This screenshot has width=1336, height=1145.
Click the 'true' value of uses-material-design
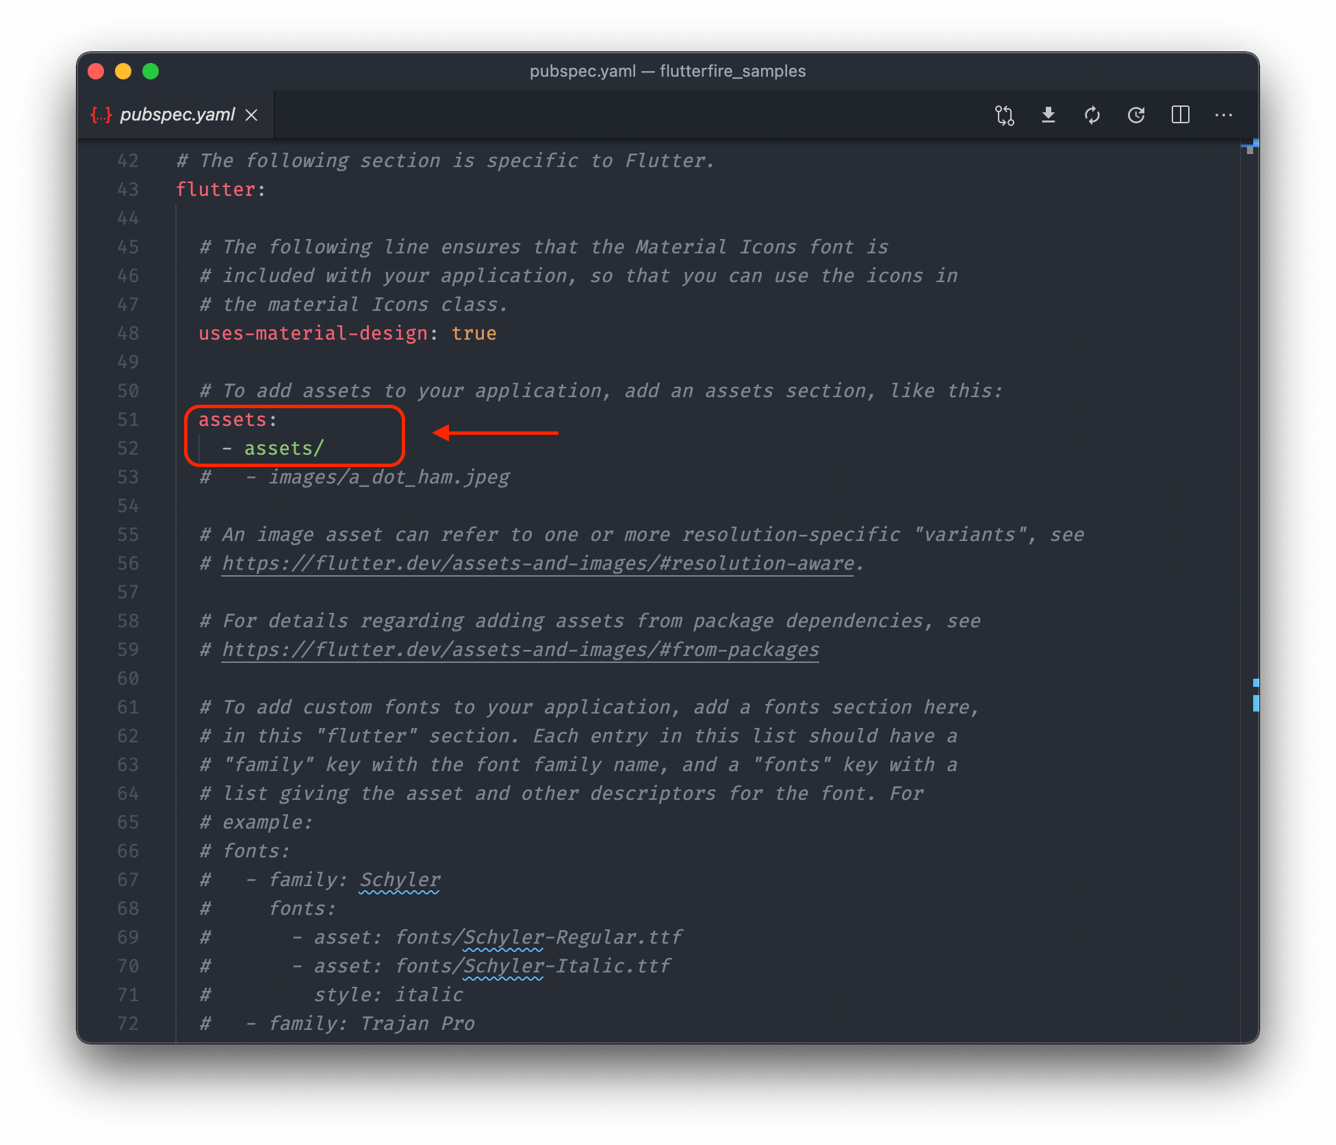click(474, 334)
